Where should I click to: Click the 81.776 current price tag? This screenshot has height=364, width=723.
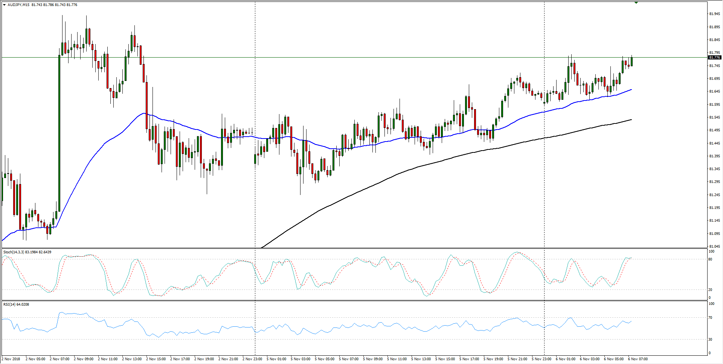(x=714, y=58)
